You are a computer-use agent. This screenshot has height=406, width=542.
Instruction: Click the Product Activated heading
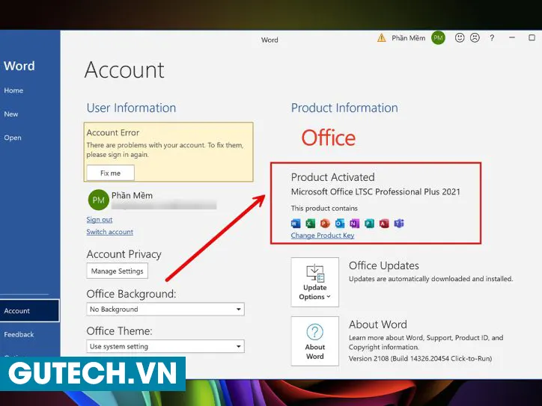point(333,177)
